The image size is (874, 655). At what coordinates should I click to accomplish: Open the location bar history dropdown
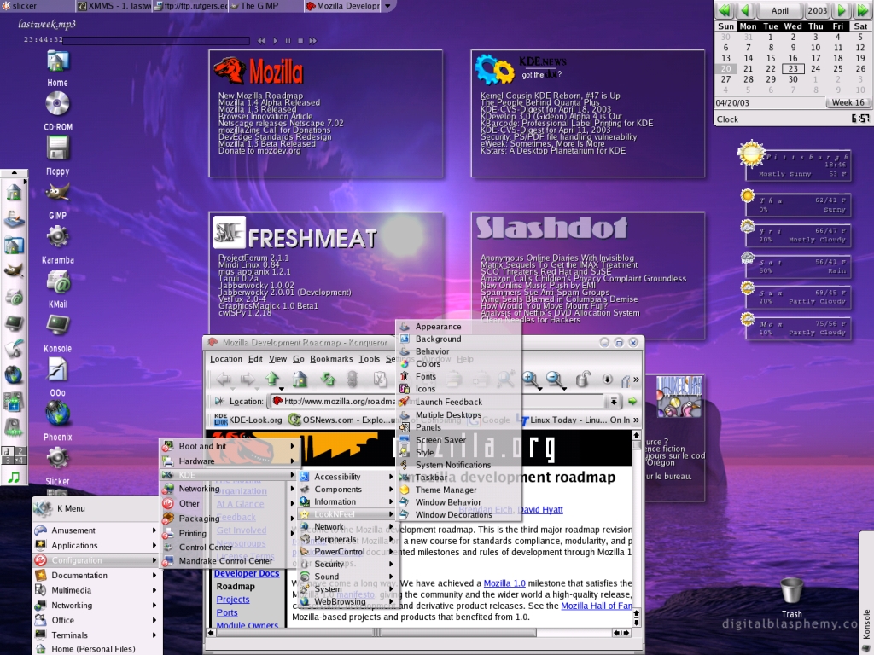click(x=613, y=401)
